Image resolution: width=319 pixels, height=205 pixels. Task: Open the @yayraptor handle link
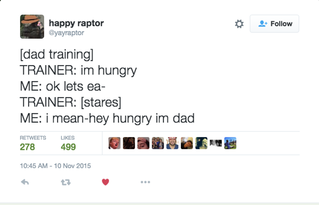coord(66,33)
